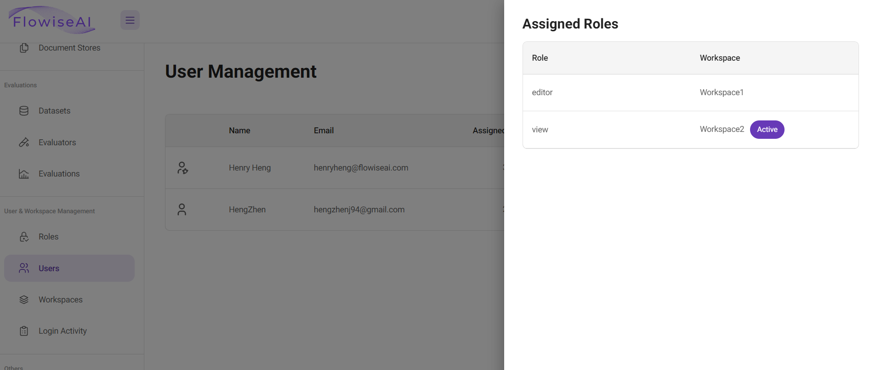Click HengZhen's user icon
870x370 pixels.
182,210
